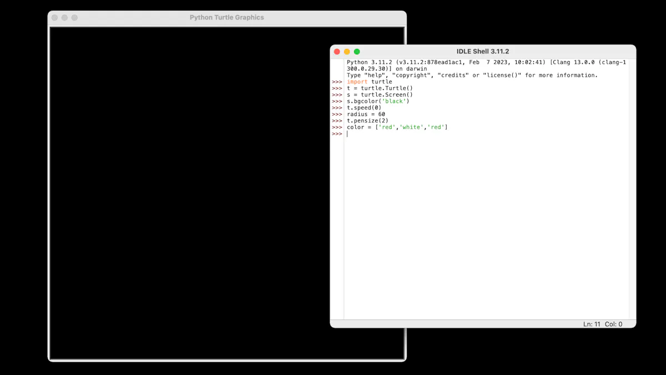Click the 'import' keyword in shell
The height and width of the screenshot is (375, 666).
357,82
